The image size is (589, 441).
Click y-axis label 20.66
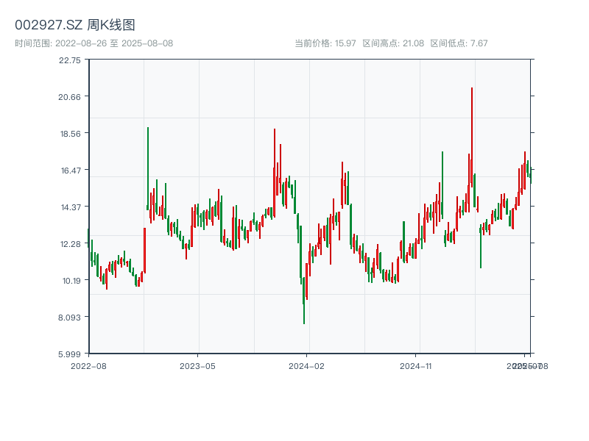pos(69,97)
